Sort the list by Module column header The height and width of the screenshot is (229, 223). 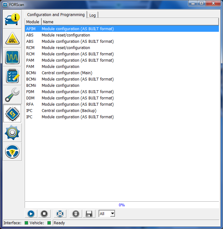pyautogui.click(x=33, y=22)
